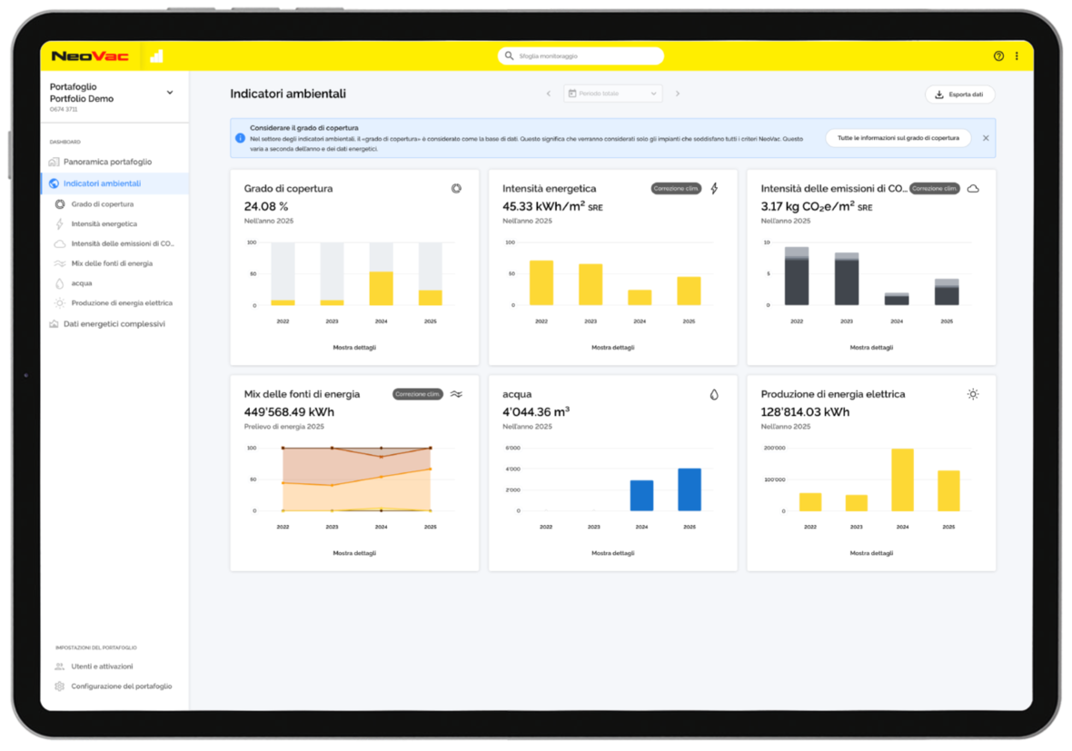Expand the Portfolio Demo selector chevron

170,93
